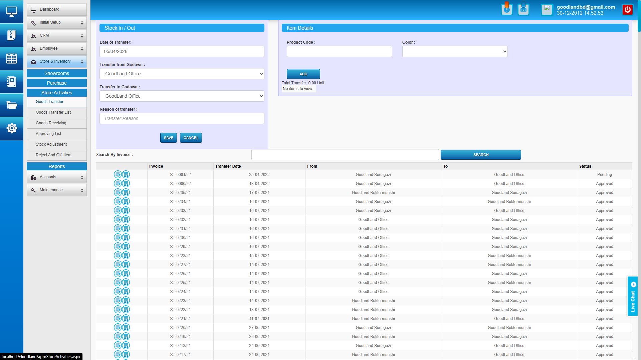Open the Stock Adjustment menu item
Screen dimensions: 641x360
tap(51, 144)
